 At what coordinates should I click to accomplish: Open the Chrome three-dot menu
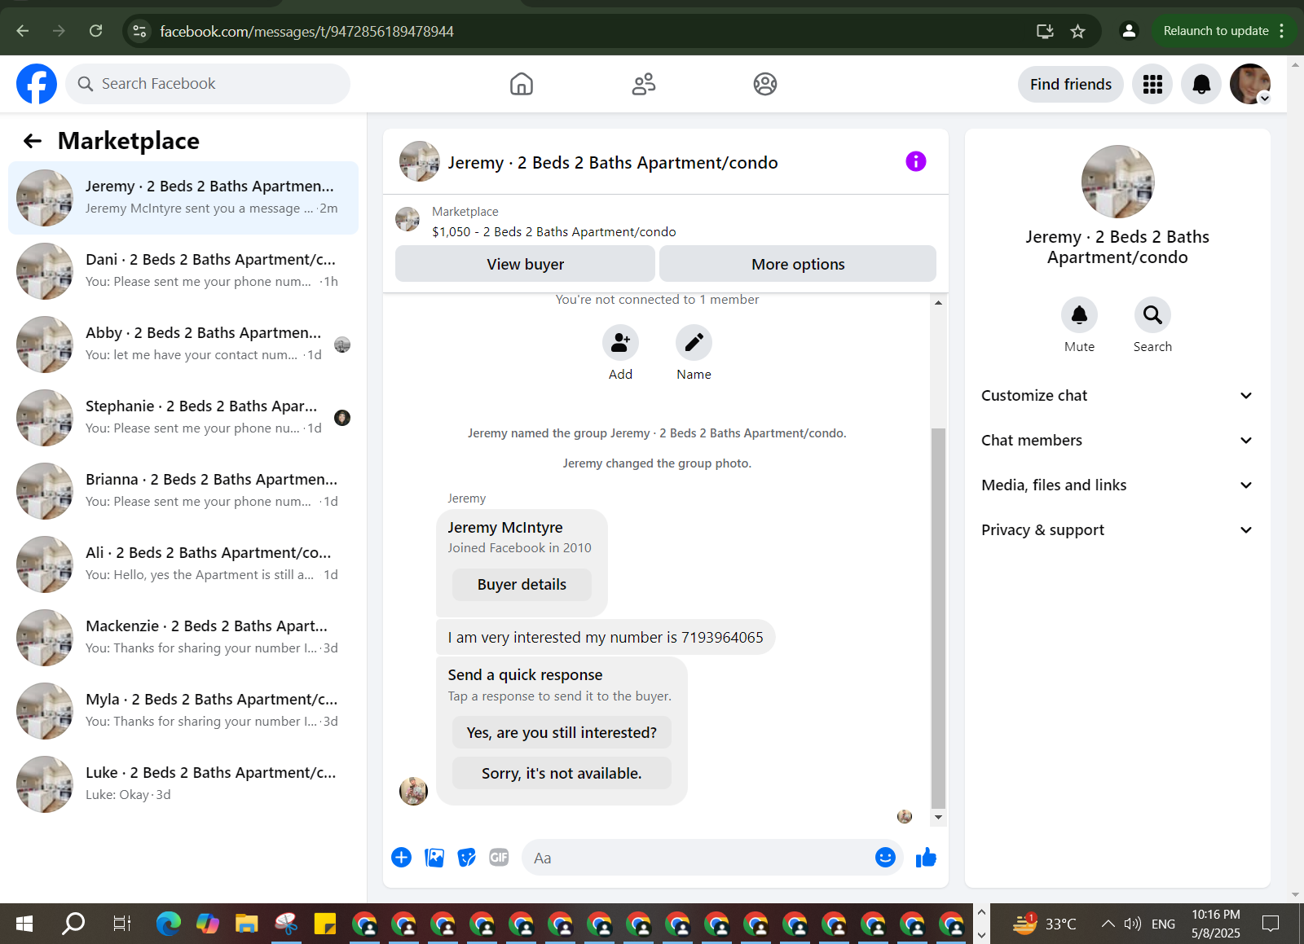(1282, 31)
